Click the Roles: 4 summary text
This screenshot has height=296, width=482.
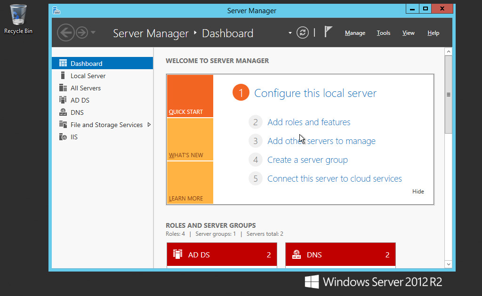pyautogui.click(x=175, y=234)
